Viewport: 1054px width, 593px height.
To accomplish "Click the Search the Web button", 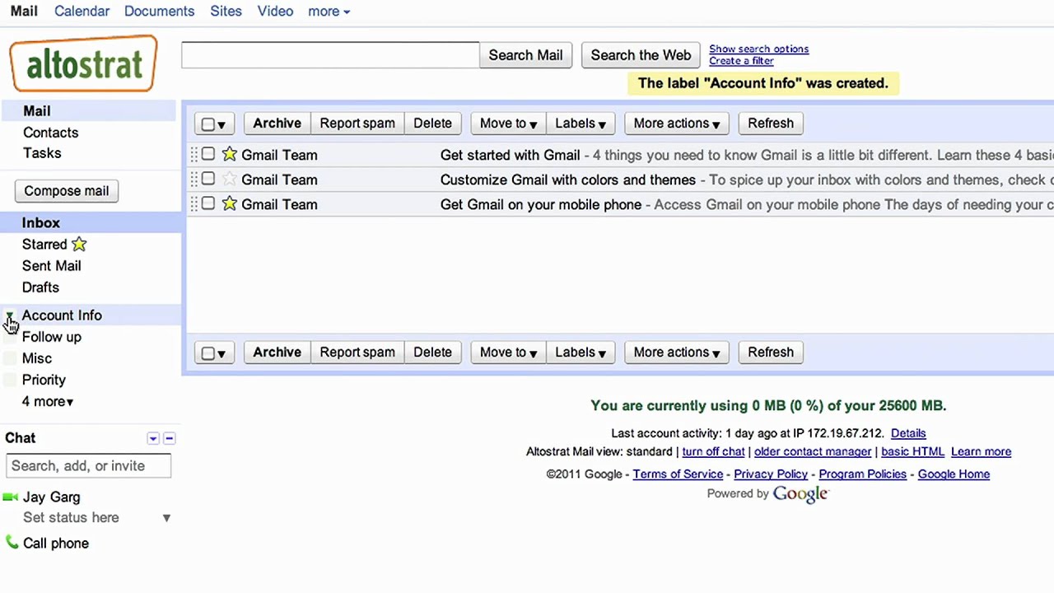I will (x=641, y=55).
